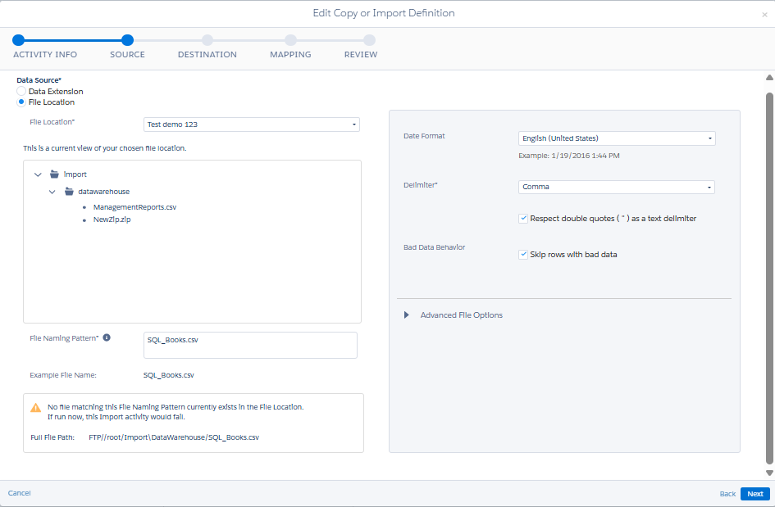Jump to the Destination step
This screenshot has height=507, width=775.
pyautogui.click(x=207, y=40)
